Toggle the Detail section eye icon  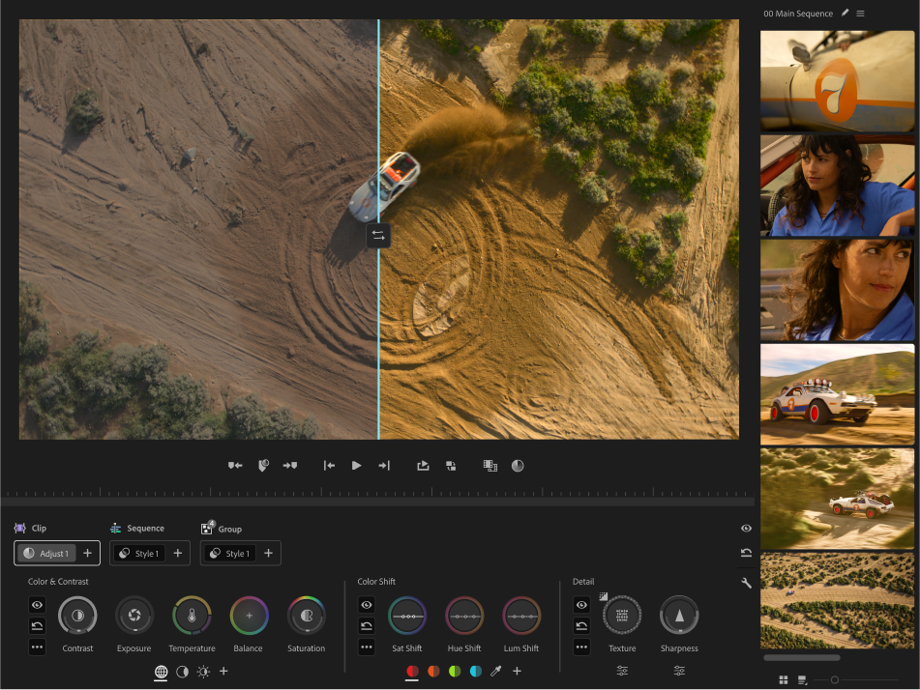pyautogui.click(x=581, y=604)
